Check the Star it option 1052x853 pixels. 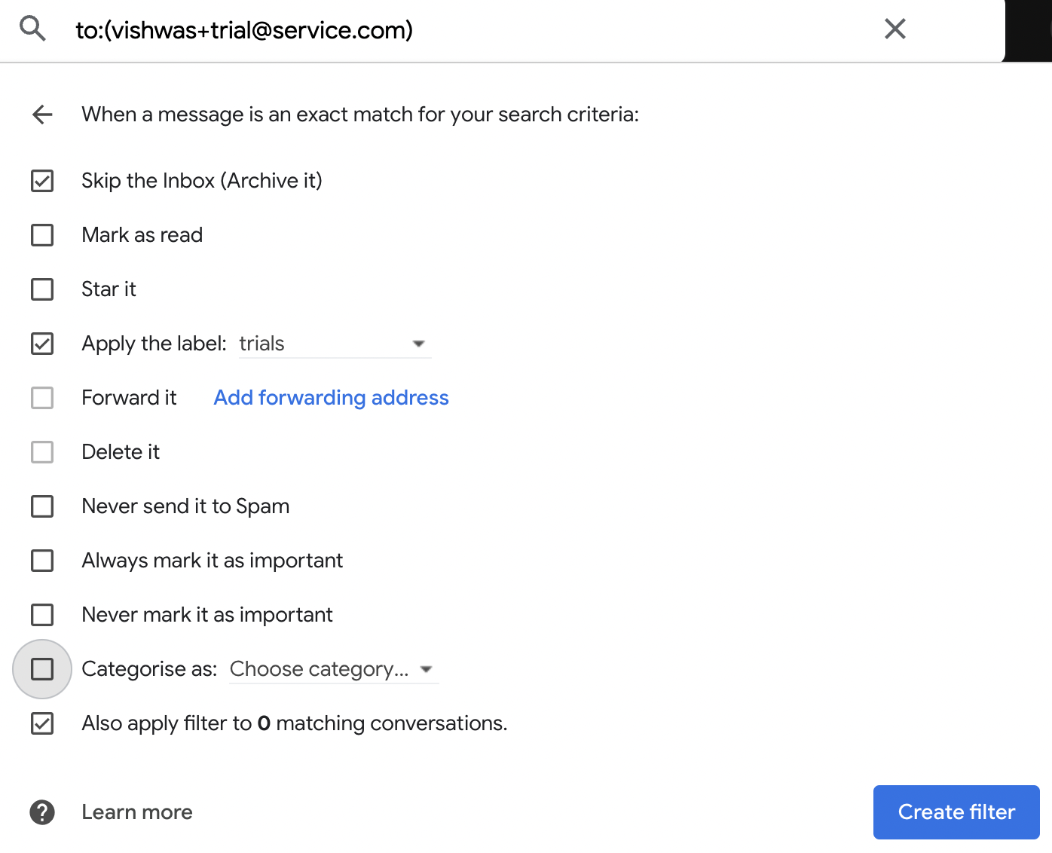click(42, 289)
